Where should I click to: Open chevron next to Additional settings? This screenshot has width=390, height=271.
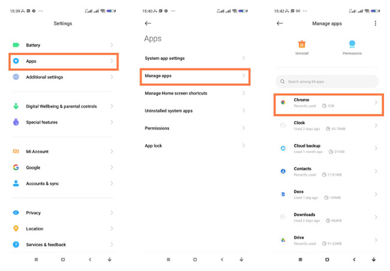click(x=112, y=77)
